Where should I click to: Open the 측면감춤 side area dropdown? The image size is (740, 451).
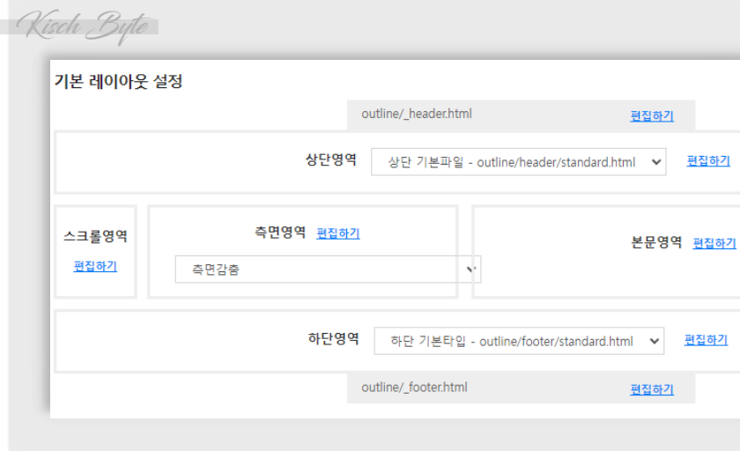click(x=328, y=270)
